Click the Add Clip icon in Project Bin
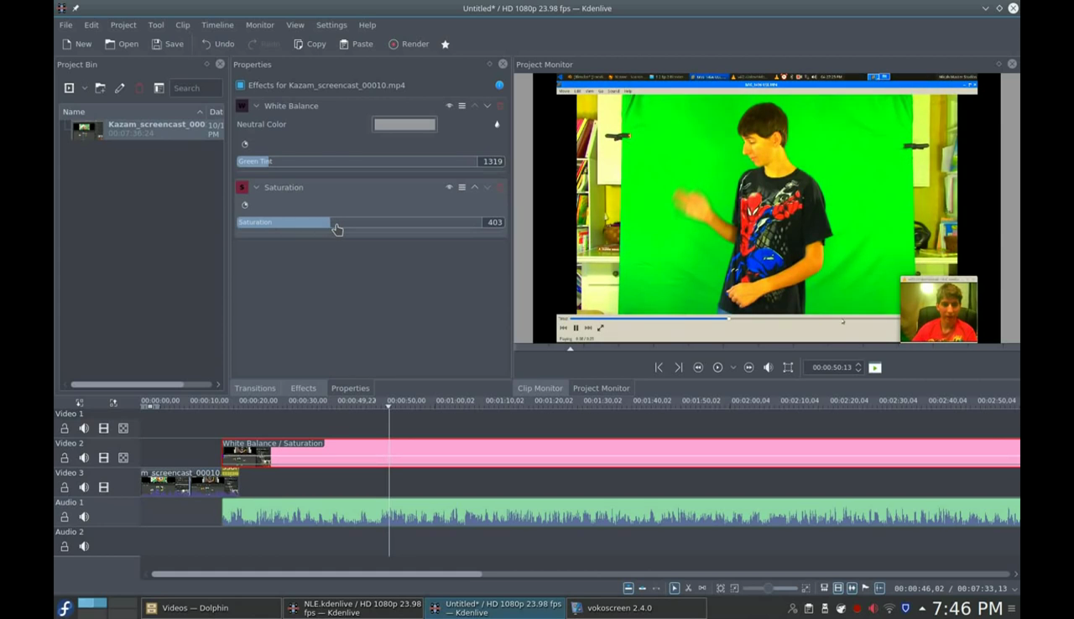 (x=69, y=88)
